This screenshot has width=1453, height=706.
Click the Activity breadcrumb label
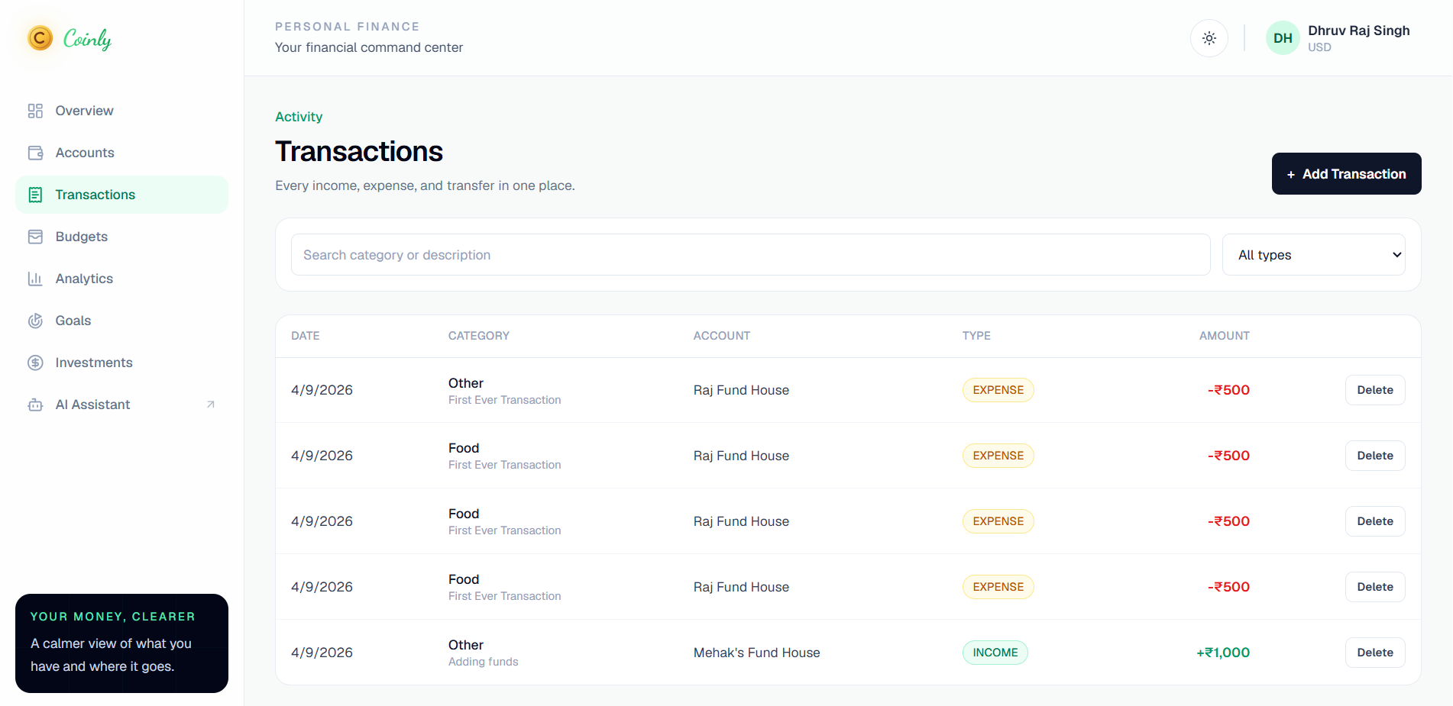pos(299,117)
